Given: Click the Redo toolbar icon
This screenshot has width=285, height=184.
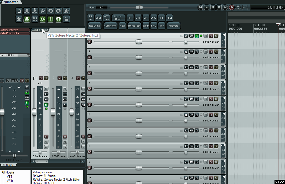Looking at the screenshot, I should click(x=58, y=11).
